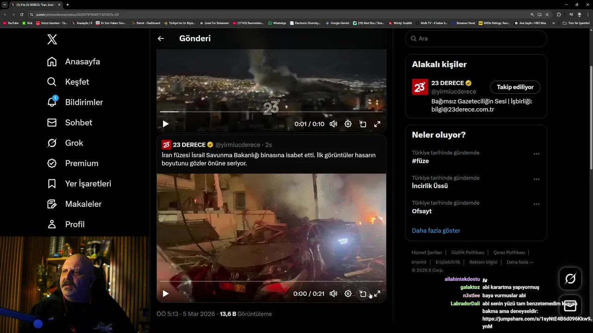Expand the bookmarks overflow chevron

click(x=553, y=23)
